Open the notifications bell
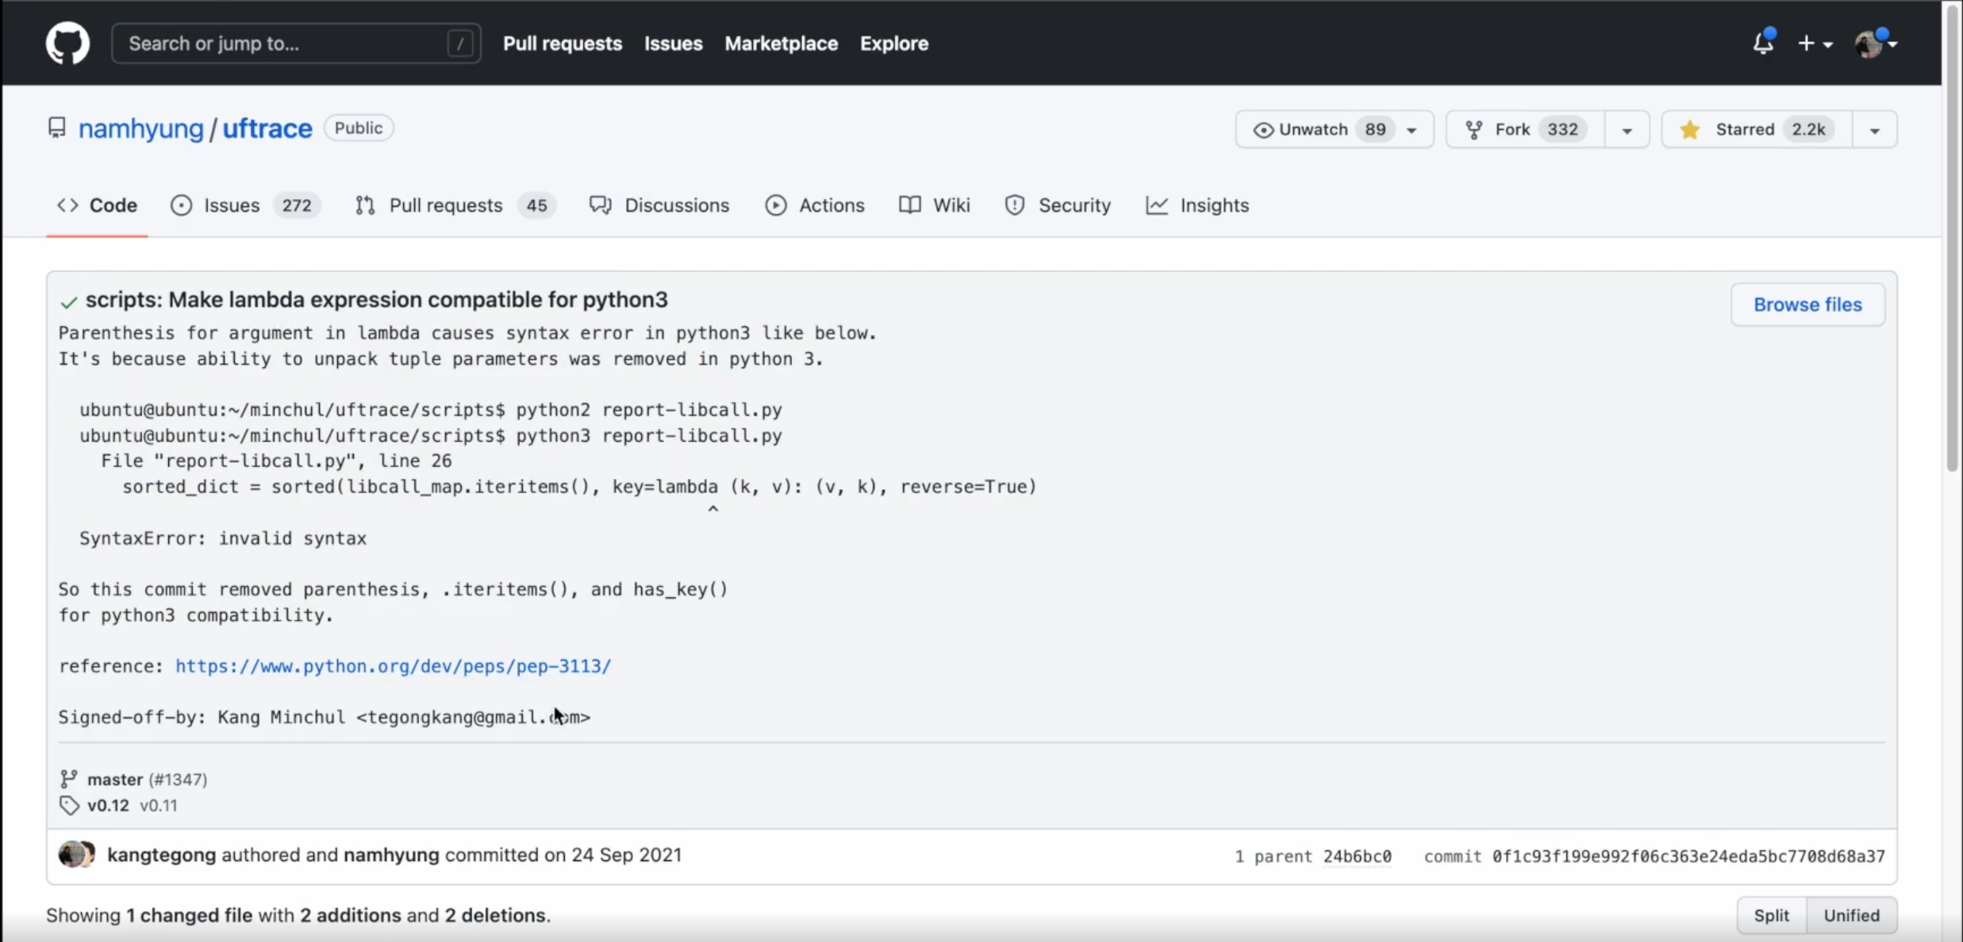This screenshot has height=942, width=1963. (x=1762, y=43)
